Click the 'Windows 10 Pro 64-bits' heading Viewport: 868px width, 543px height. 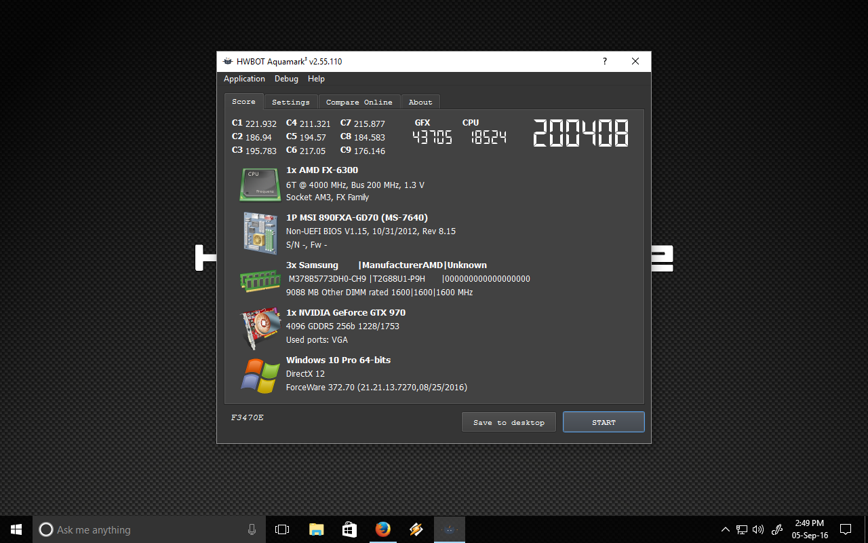tap(338, 360)
